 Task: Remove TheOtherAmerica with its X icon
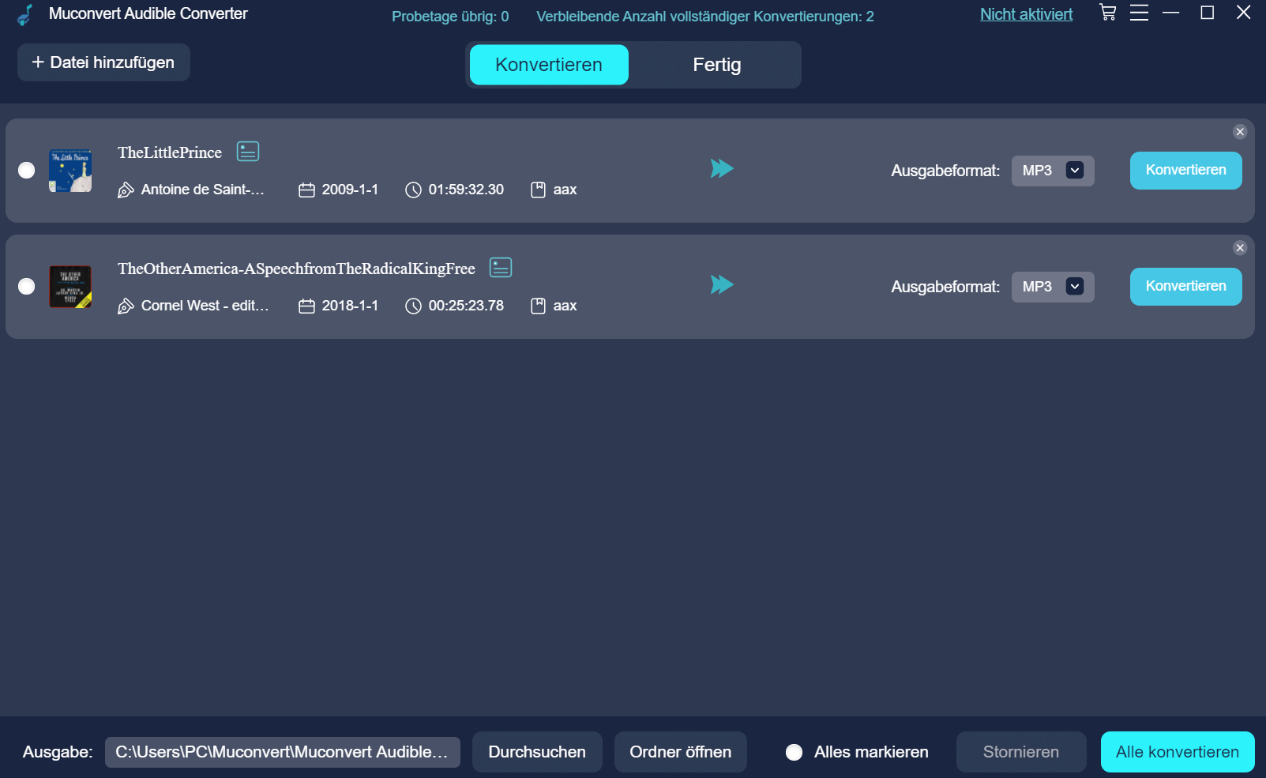[x=1240, y=248]
